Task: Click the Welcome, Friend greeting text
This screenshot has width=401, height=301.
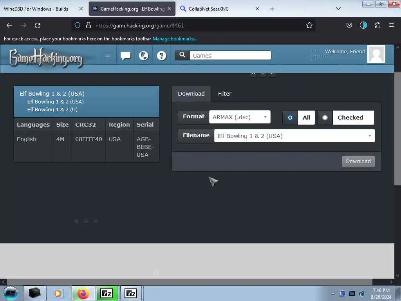Action: point(345,51)
